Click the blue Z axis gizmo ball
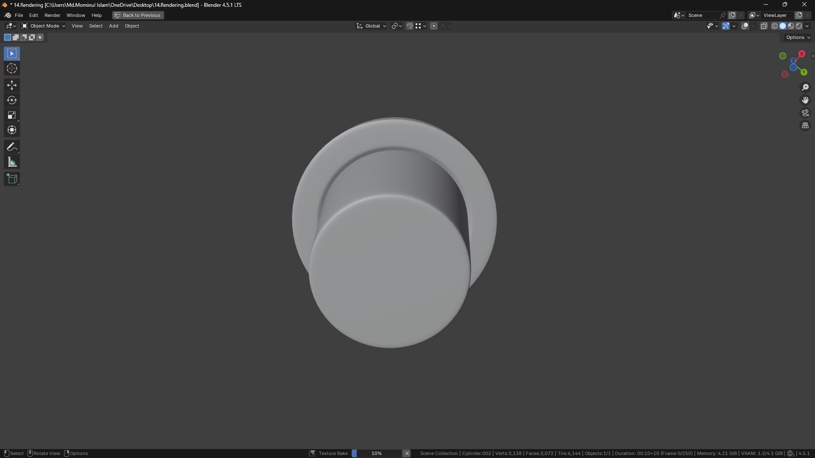This screenshot has width=815, height=458. tap(793, 61)
